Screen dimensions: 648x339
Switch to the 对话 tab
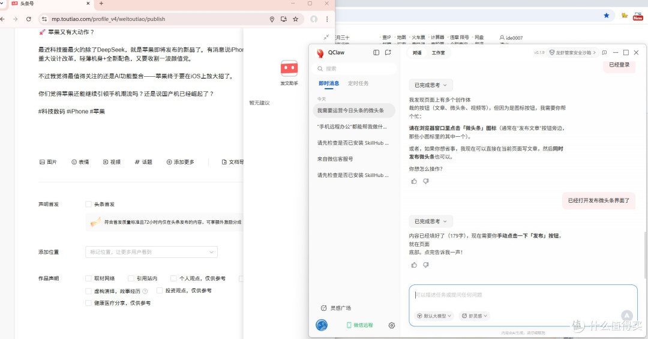[417, 53]
